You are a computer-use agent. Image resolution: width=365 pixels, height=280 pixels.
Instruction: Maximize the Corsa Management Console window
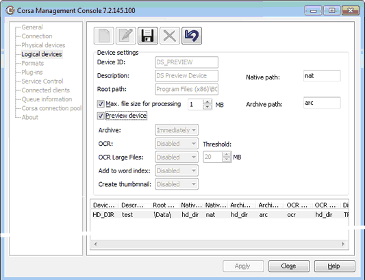[x=332, y=11]
